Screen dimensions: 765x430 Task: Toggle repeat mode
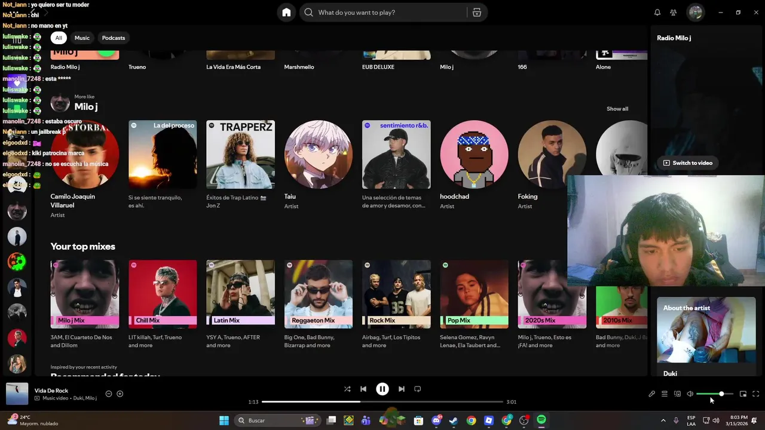418,389
